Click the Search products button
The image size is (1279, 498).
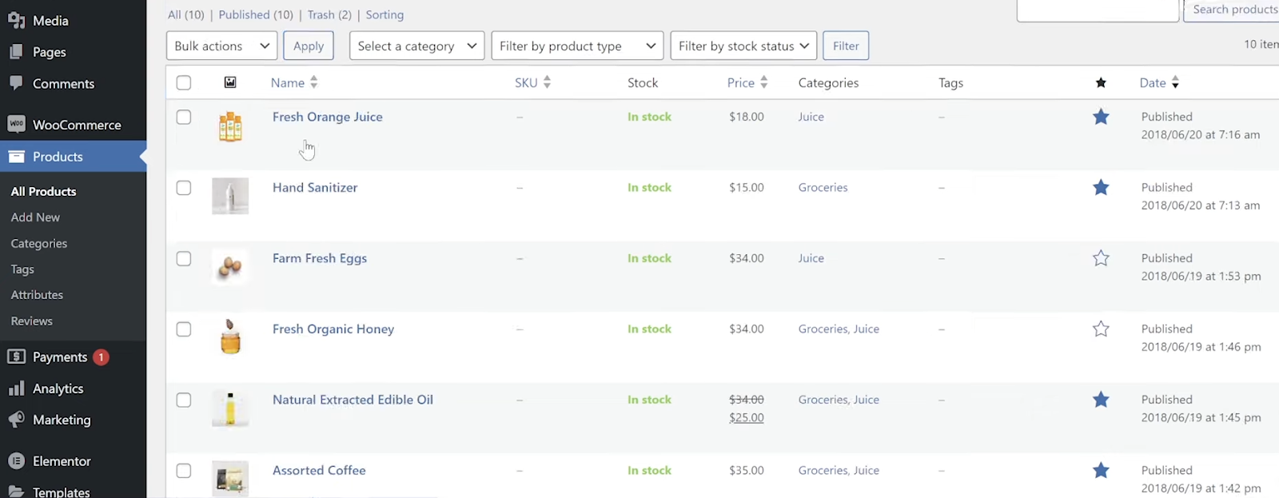coord(1233,10)
